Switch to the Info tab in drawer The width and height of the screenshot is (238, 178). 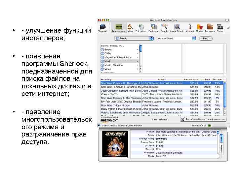[x=221, y=138]
